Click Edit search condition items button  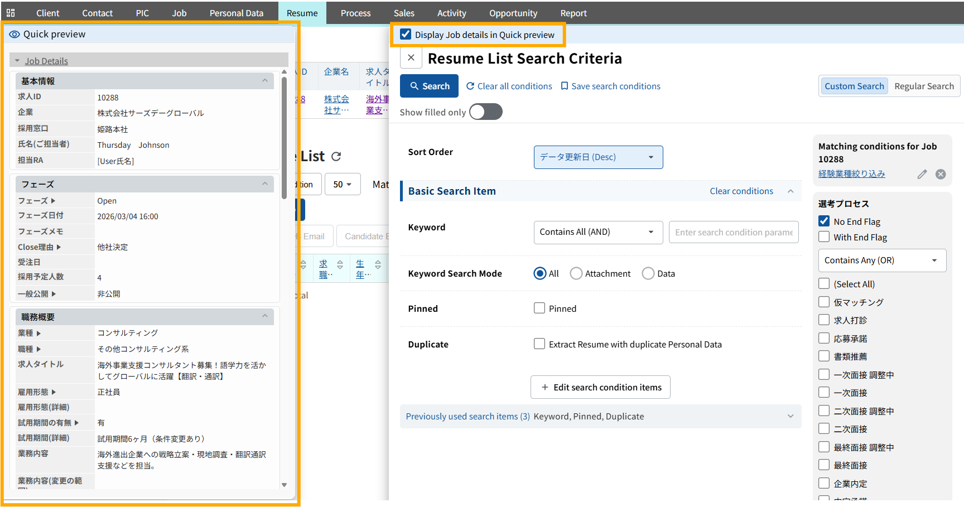[600, 387]
